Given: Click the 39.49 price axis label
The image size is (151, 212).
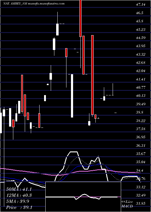Looking at the screenshot, I should [140, 104].
